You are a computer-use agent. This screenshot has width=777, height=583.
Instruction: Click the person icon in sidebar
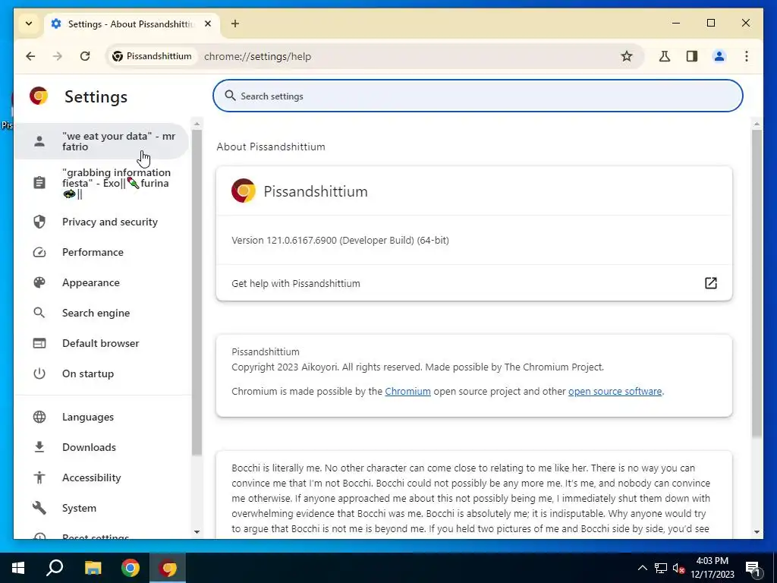pos(39,141)
